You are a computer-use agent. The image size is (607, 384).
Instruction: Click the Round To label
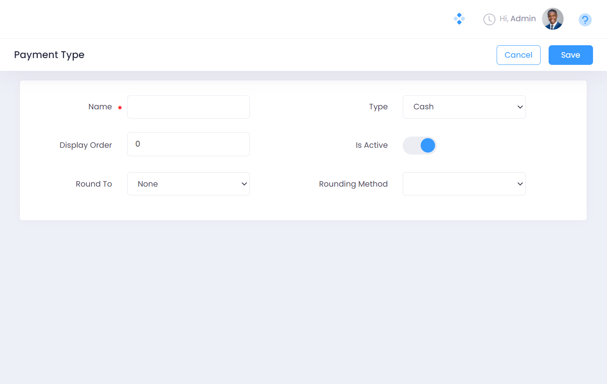point(94,184)
